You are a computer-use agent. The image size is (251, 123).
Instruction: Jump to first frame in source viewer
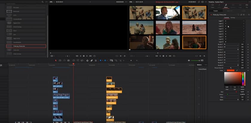[77, 56]
